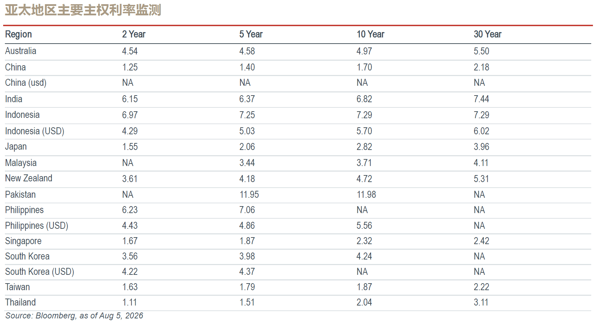Click Taiwan's 30 Year value 2.22

[481, 287]
